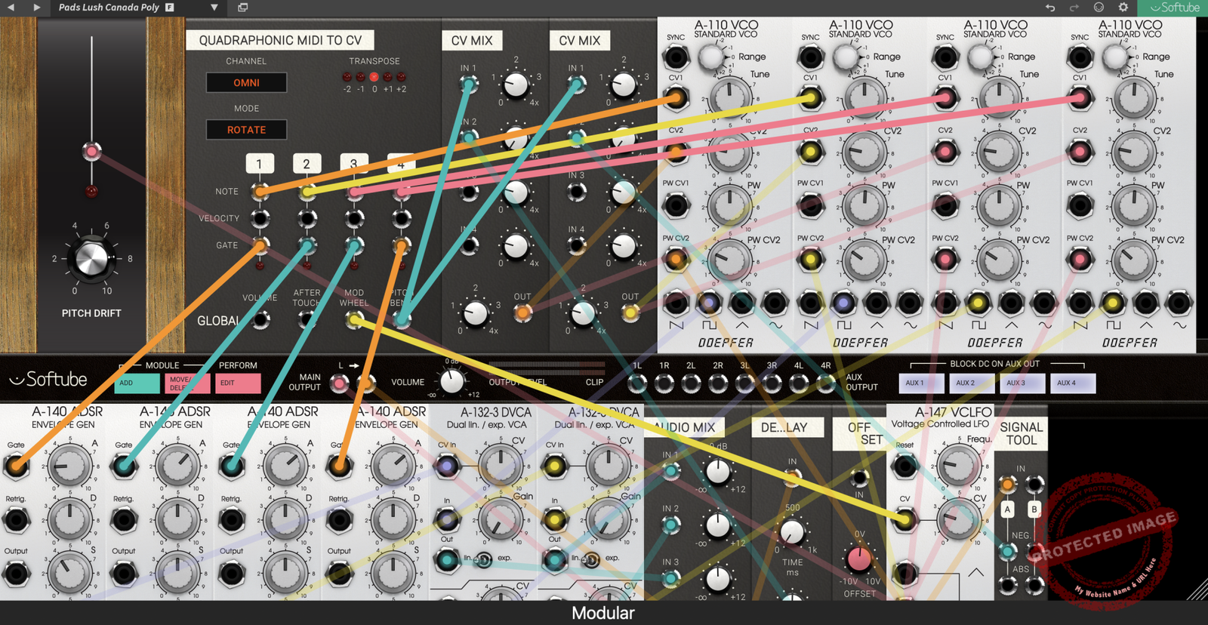This screenshot has width=1208, height=625.
Task: Set transpose to +2 LED
Action: [x=401, y=77]
